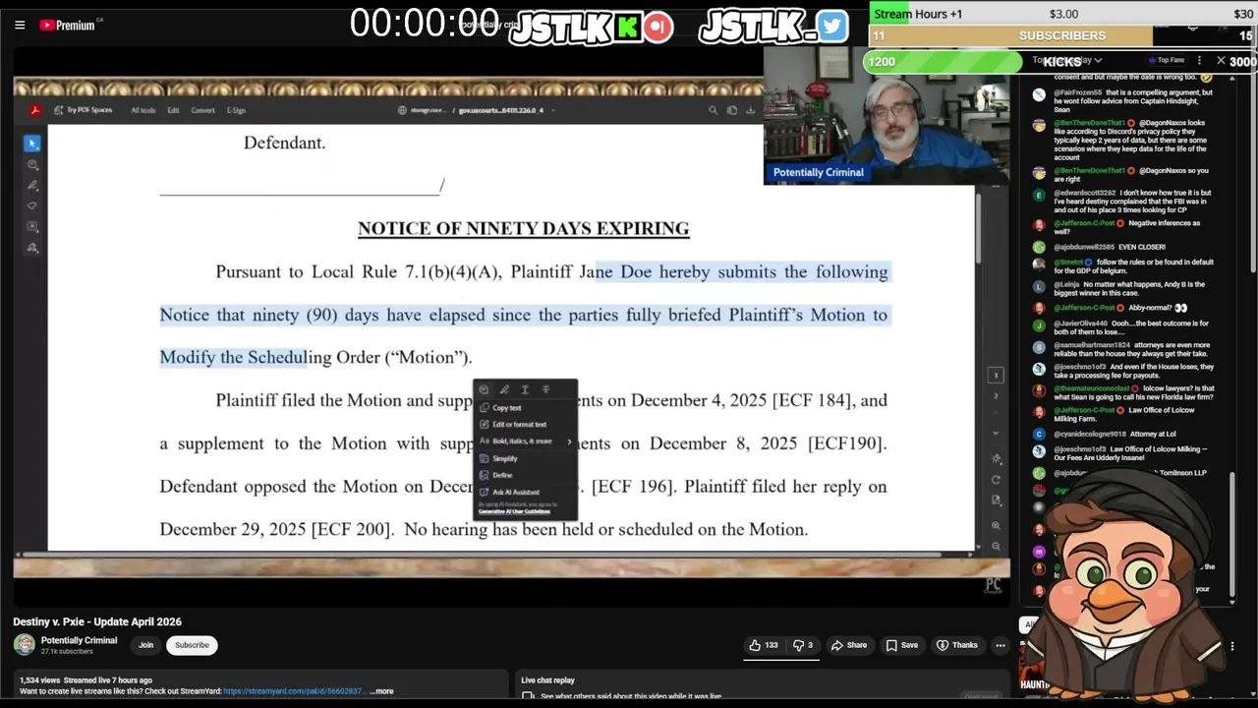
Task: Click the PDF vertical scrollbar
Action: pos(979,228)
